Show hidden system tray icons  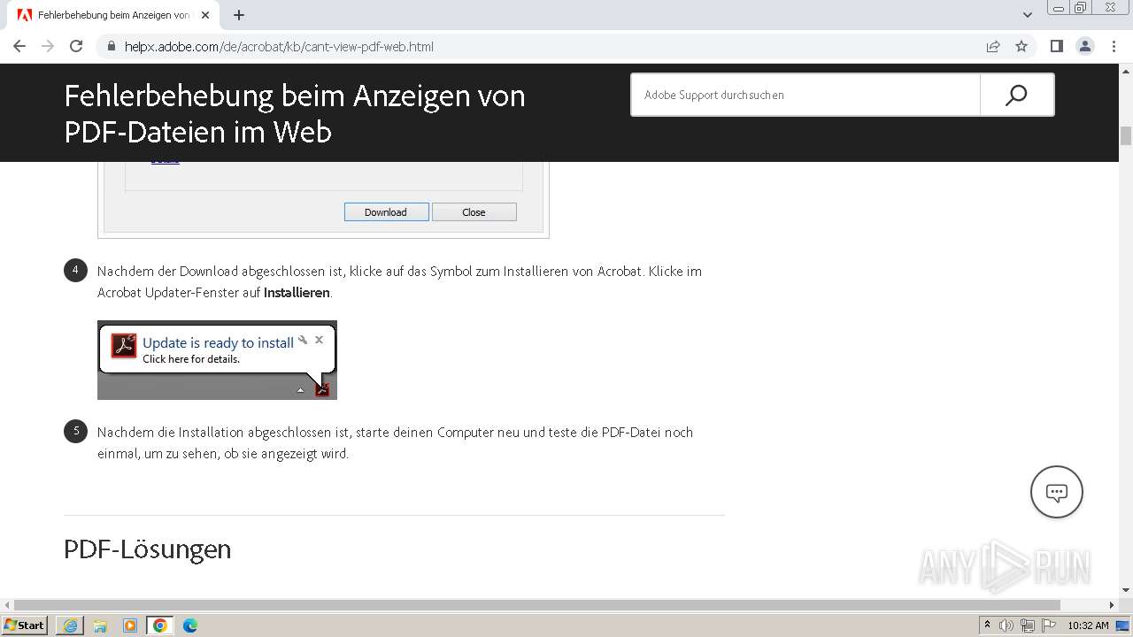(988, 625)
